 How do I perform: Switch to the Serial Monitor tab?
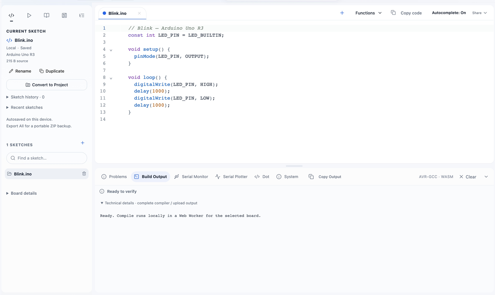point(191,177)
